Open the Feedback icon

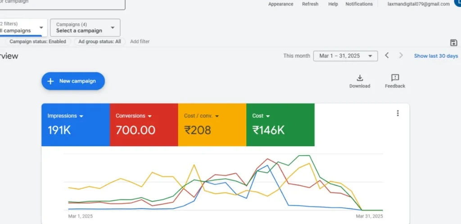pos(395,78)
